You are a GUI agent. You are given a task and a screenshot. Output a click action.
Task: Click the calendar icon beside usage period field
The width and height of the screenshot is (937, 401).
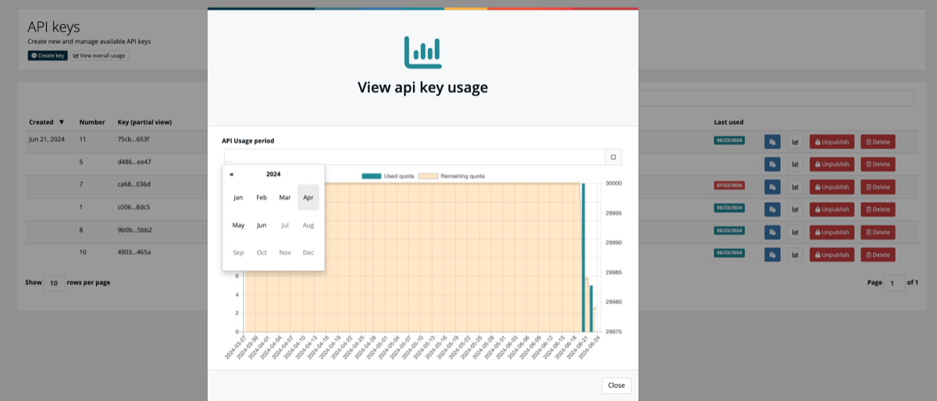click(x=614, y=157)
